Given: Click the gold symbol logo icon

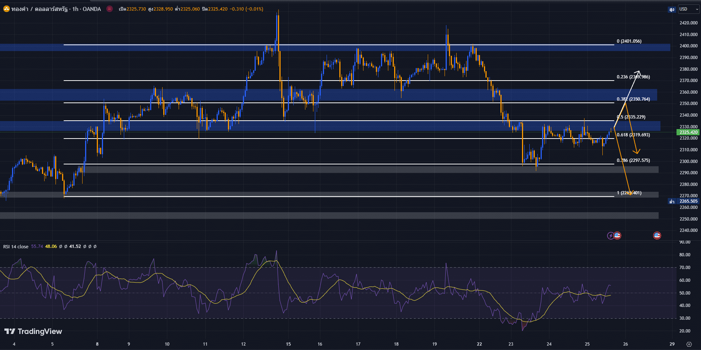Looking at the screenshot, I should pos(6,9).
